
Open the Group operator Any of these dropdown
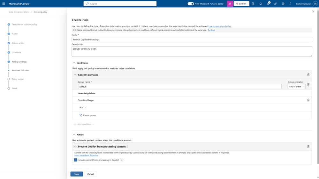[297, 86]
